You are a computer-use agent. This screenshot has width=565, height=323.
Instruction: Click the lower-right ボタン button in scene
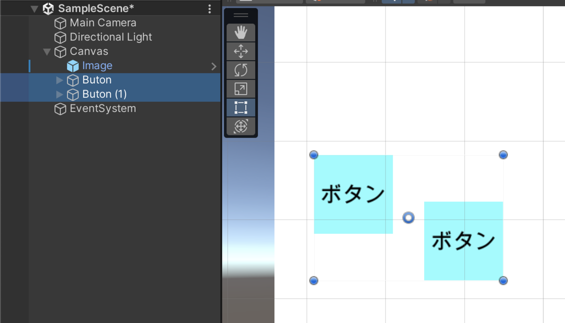[x=463, y=241]
